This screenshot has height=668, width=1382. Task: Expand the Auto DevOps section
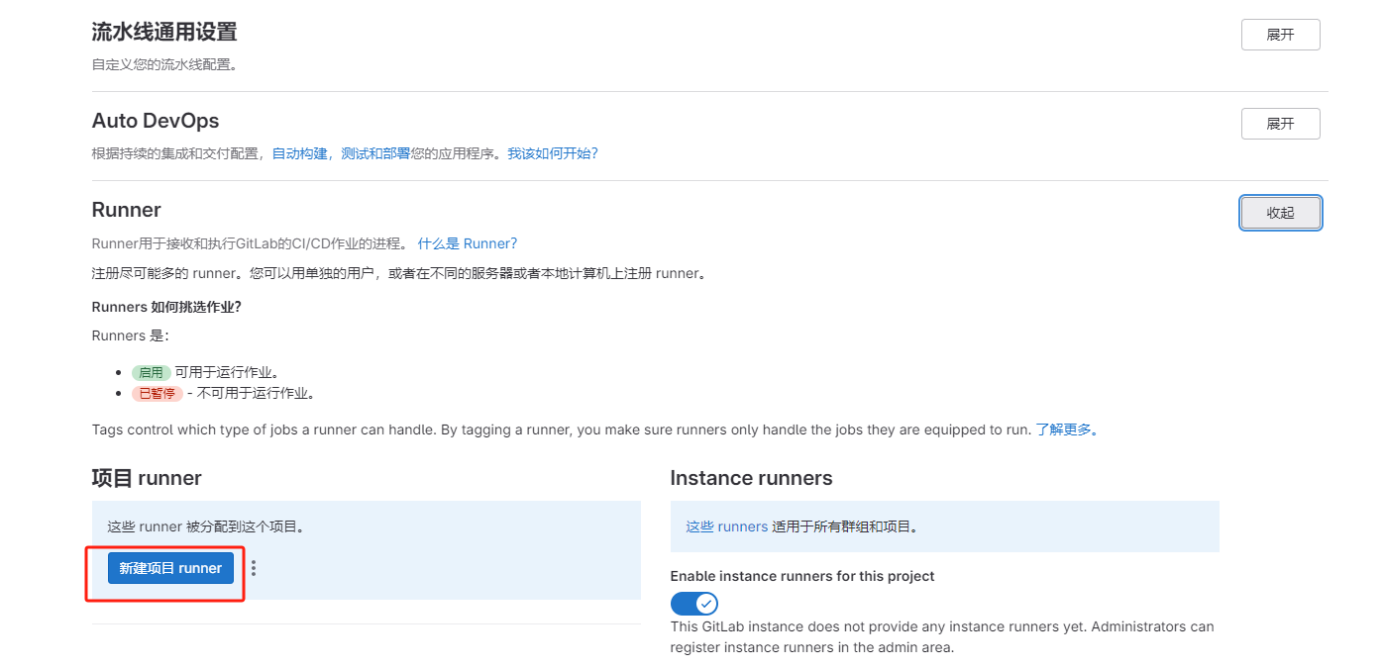[x=1280, y=123]
